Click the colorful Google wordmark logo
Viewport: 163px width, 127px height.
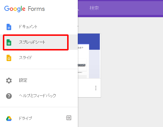15,9
